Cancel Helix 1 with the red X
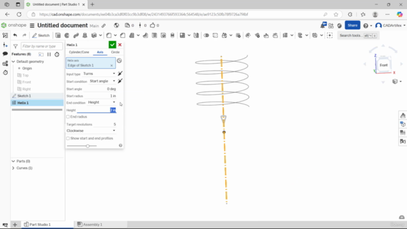 click(x=120, y=45)
